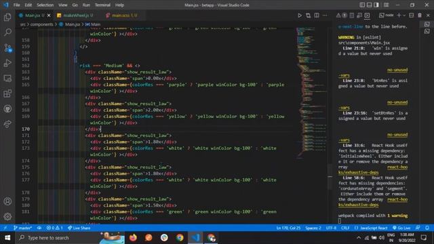Switch to the makeWheel.js editor tab
Image resolution: width=434 pixels, height=244 pixels.
(77, 16)
